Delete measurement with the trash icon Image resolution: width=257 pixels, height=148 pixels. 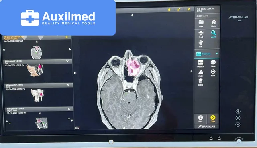coord(201,82)
